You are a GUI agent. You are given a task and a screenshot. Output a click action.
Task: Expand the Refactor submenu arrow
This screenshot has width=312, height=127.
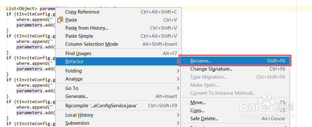pyautogui.click(x=178, y=62)
